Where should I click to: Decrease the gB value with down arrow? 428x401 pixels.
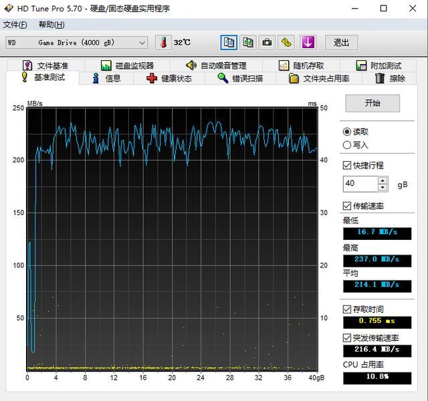(383, 186)
